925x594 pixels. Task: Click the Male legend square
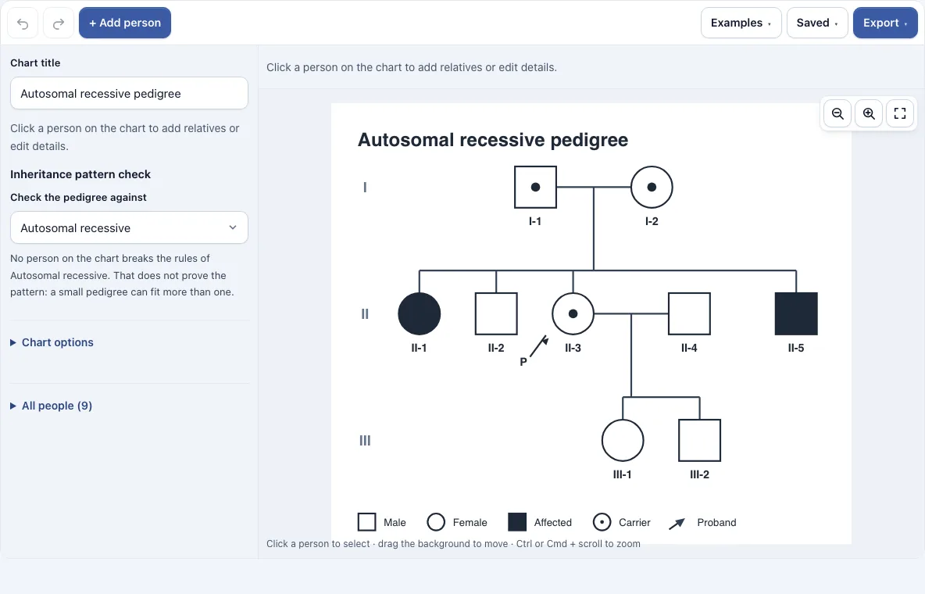tap(367, 522)
